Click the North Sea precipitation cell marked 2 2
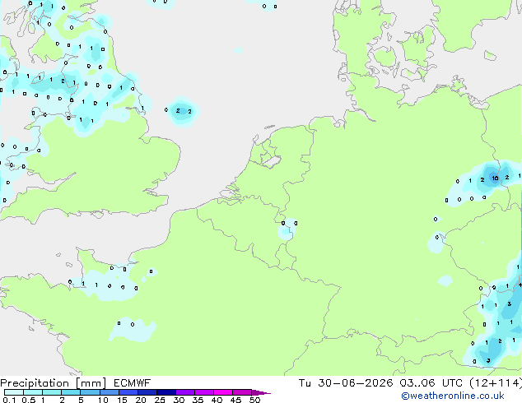Viewport: 522px width, 403px height. [184, 111]
